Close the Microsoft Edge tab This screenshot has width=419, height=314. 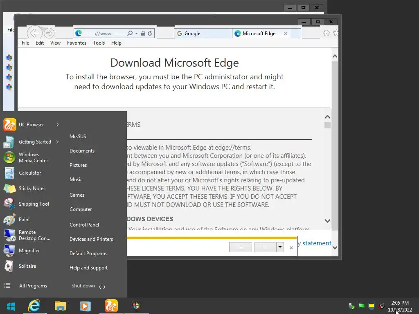pyautogui.click(x=285, y=34)
